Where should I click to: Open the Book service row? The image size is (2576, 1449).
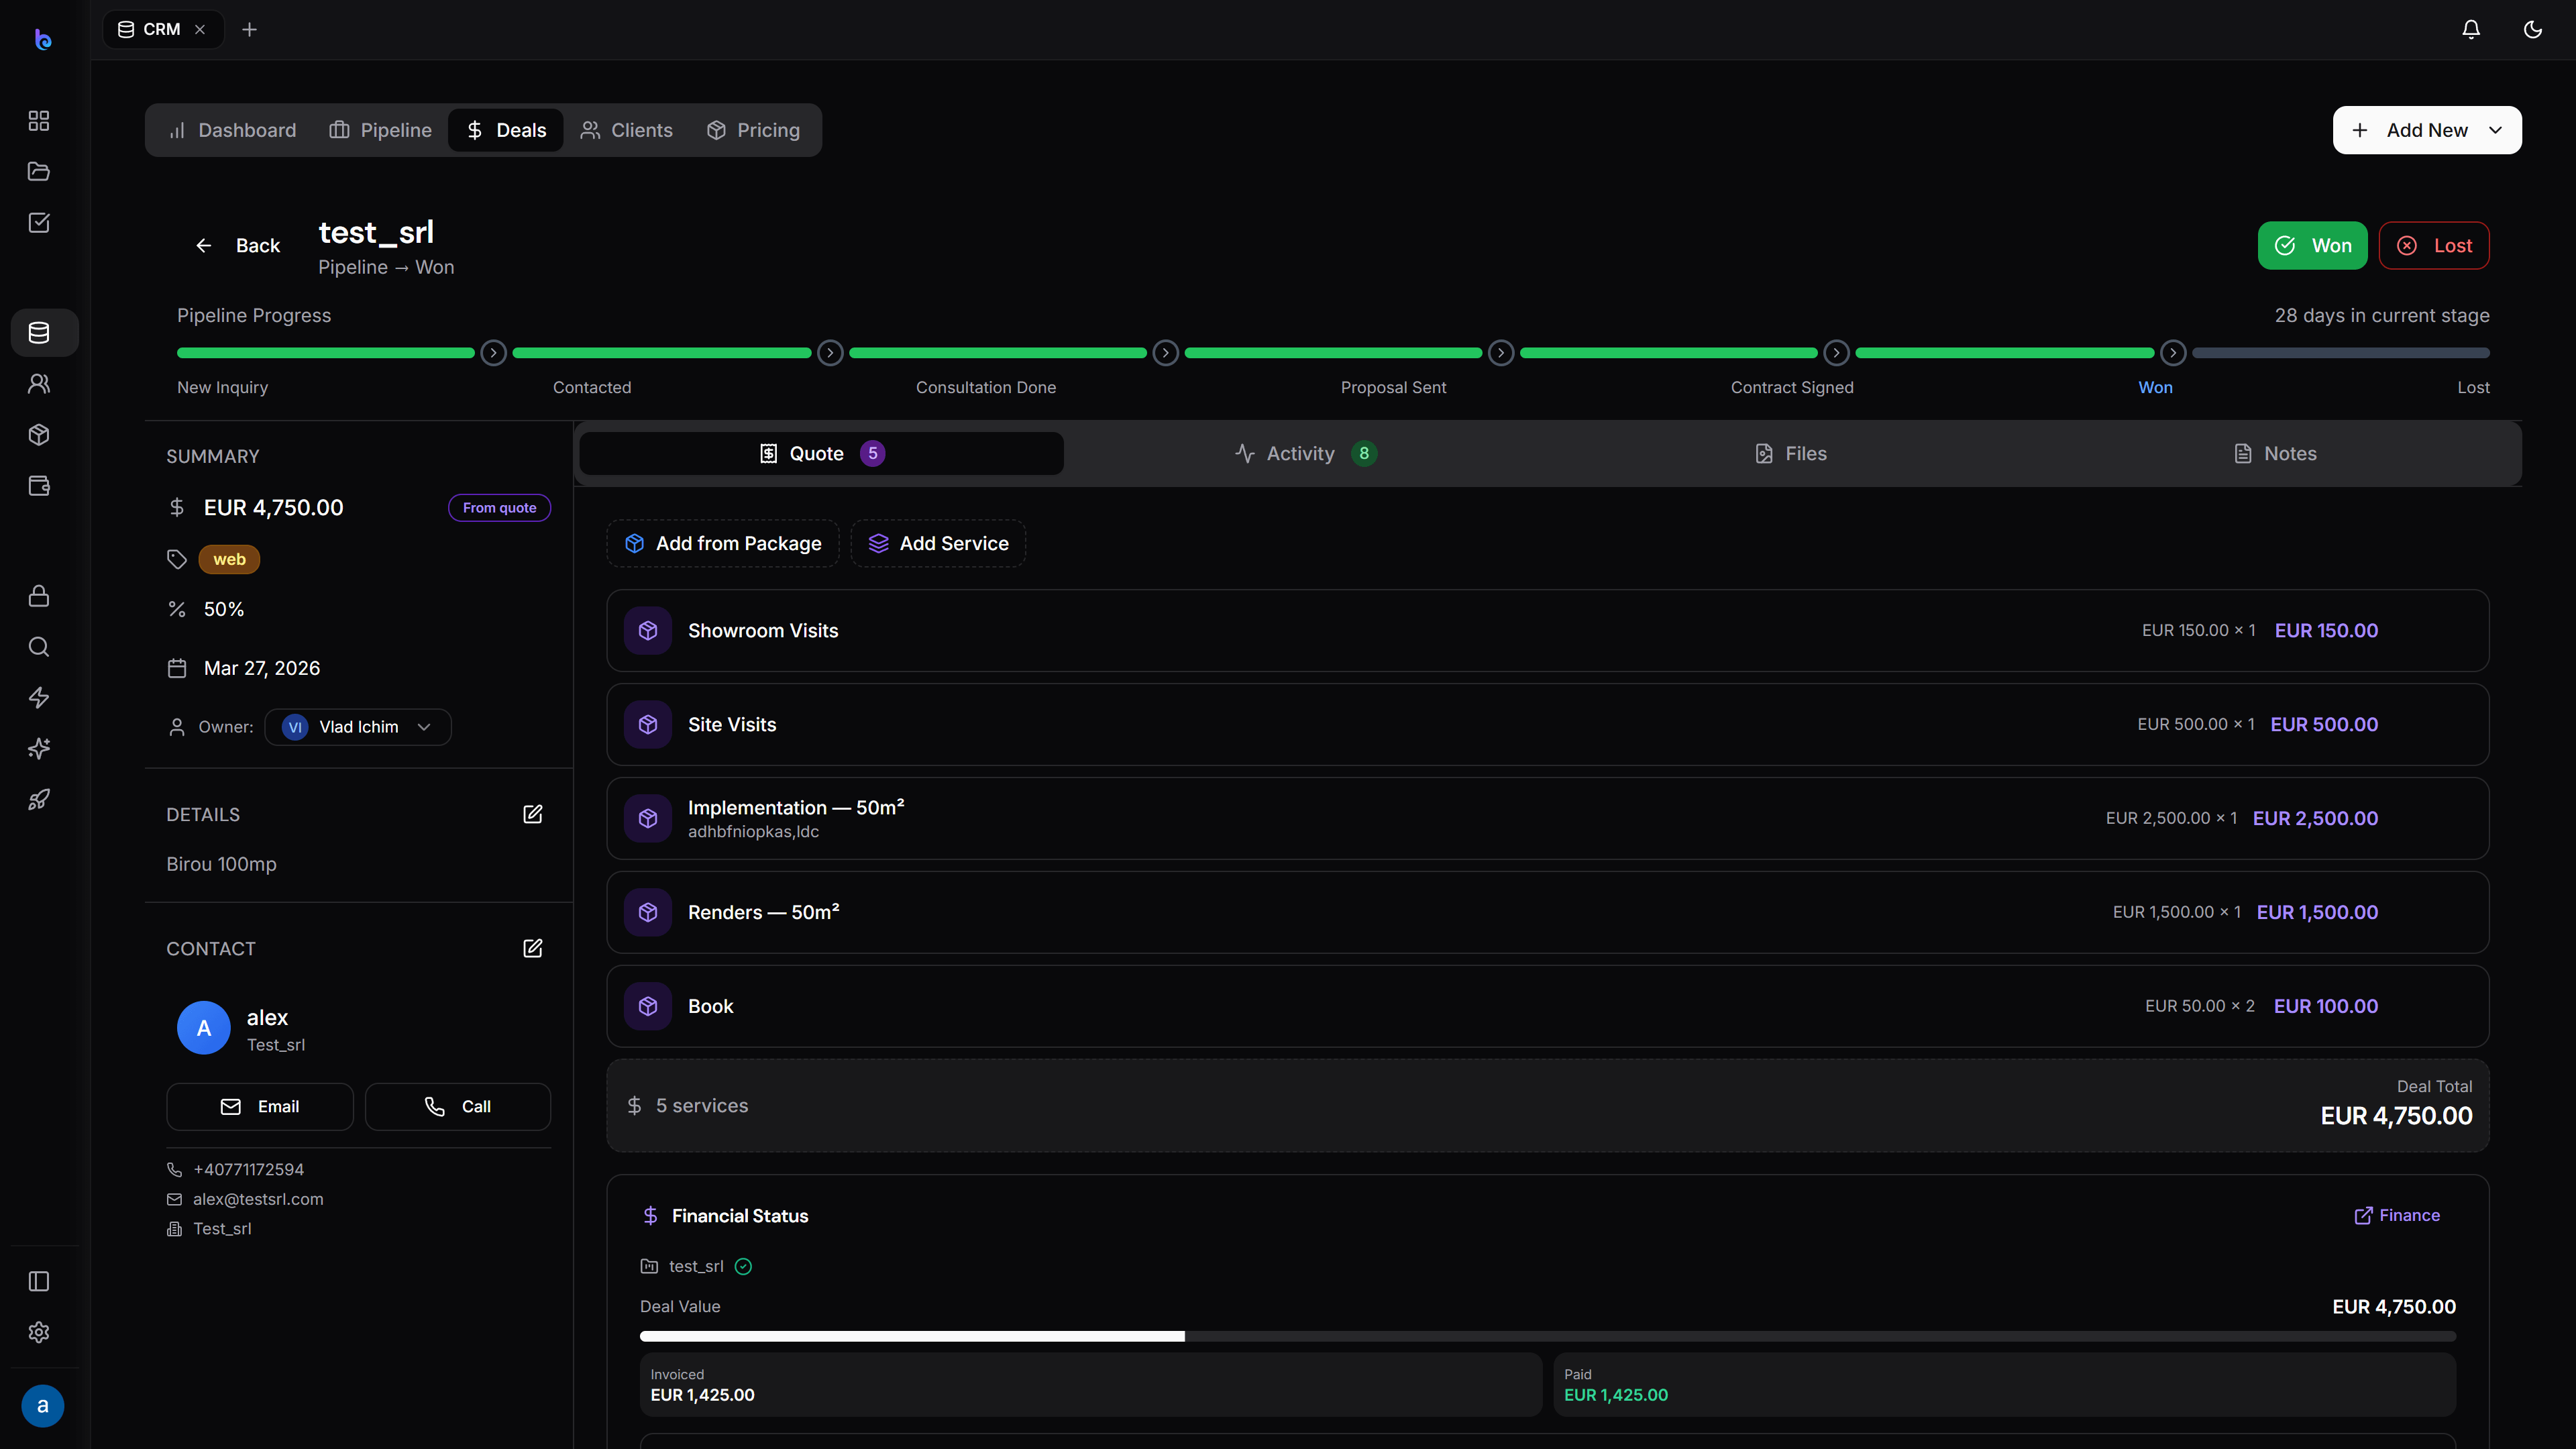[1548, 1006]
